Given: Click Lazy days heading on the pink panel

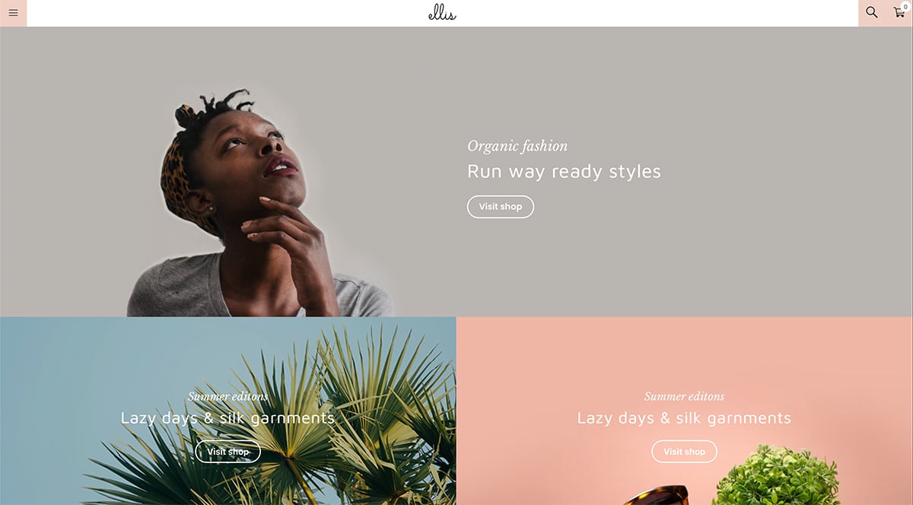Looking at the screenshot, I should coord(684,418).
